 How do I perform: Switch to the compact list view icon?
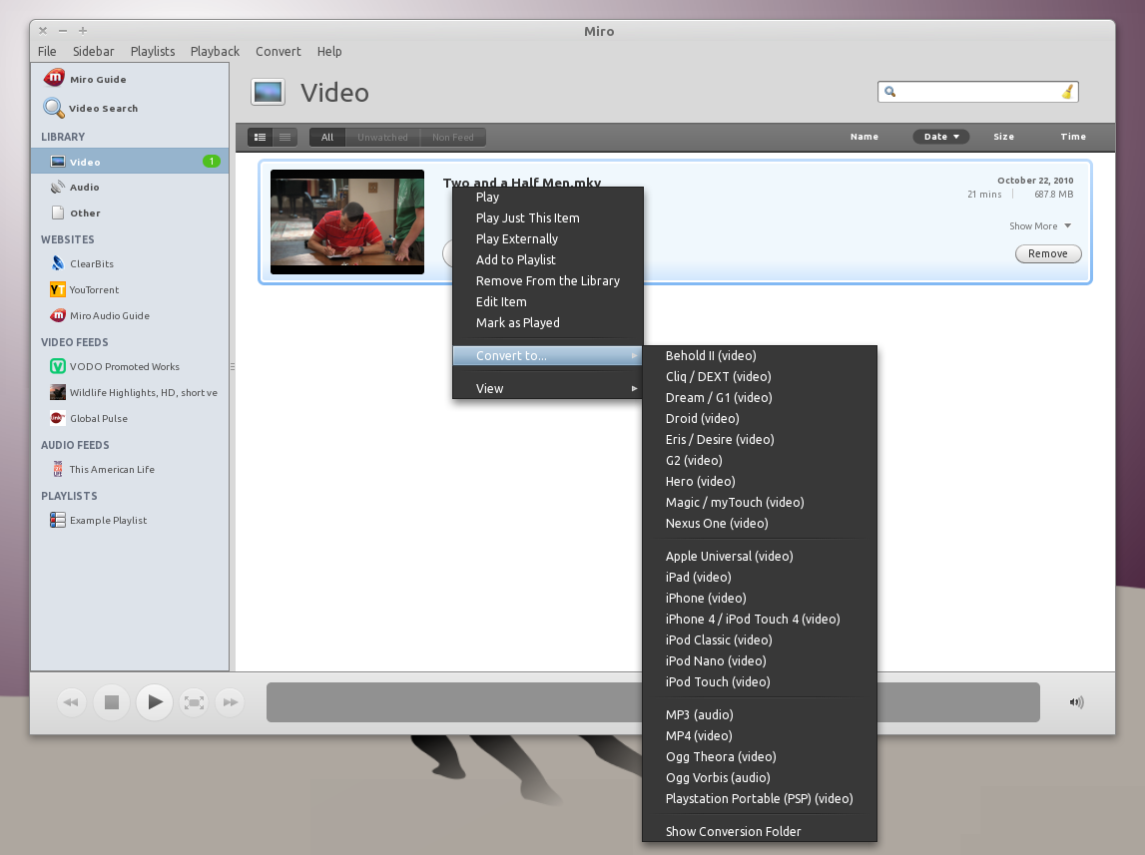[285, 137]
